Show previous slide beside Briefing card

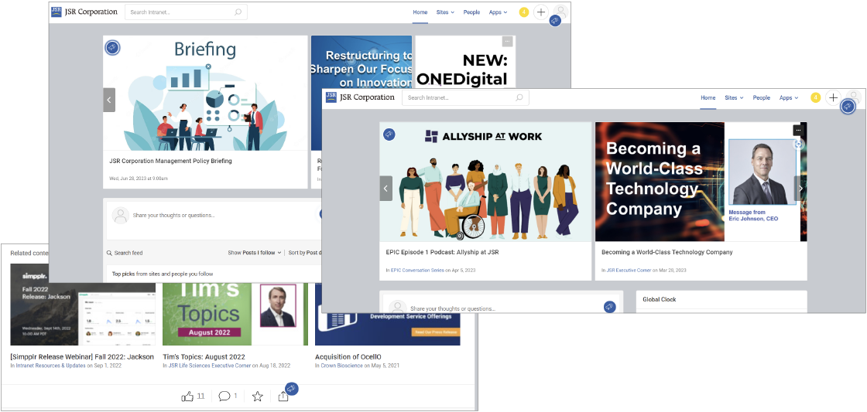pos(109,100)
